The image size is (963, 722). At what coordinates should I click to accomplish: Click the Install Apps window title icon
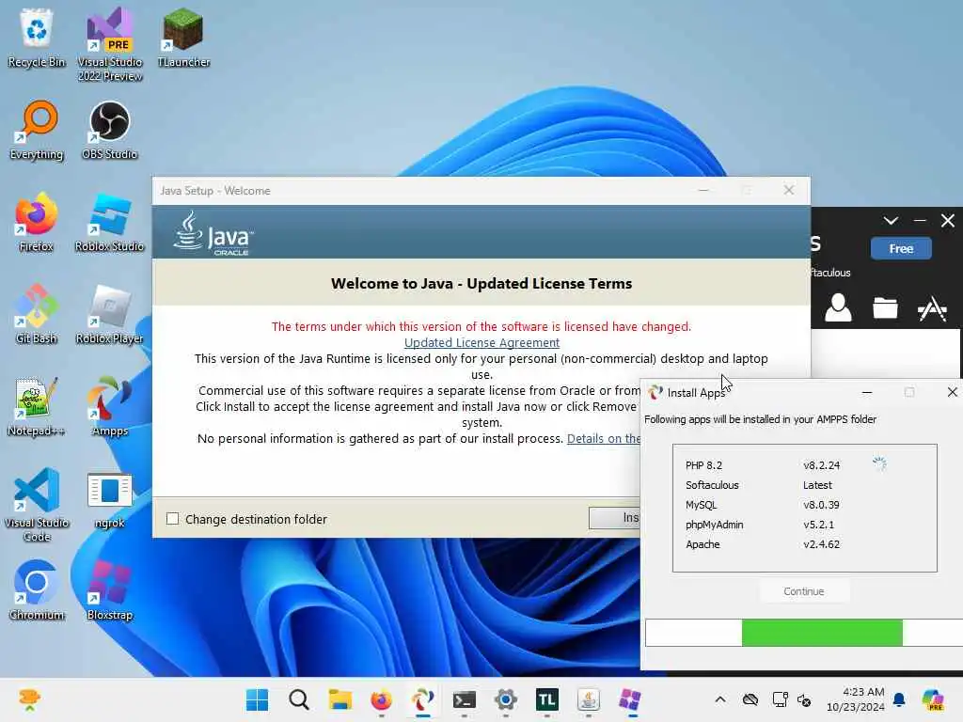click(x=655, y=392)
